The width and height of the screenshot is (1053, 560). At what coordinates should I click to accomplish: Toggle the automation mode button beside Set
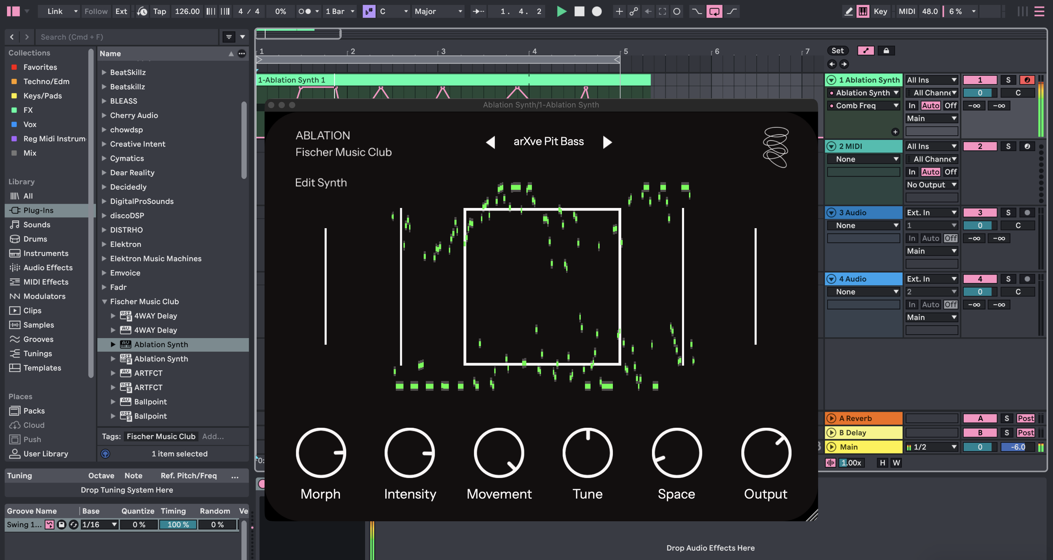(866, 51)
